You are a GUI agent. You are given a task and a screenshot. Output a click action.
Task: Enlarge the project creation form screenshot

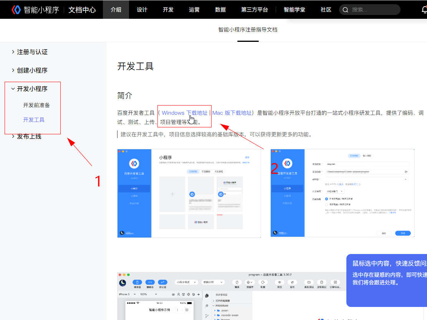342,193
